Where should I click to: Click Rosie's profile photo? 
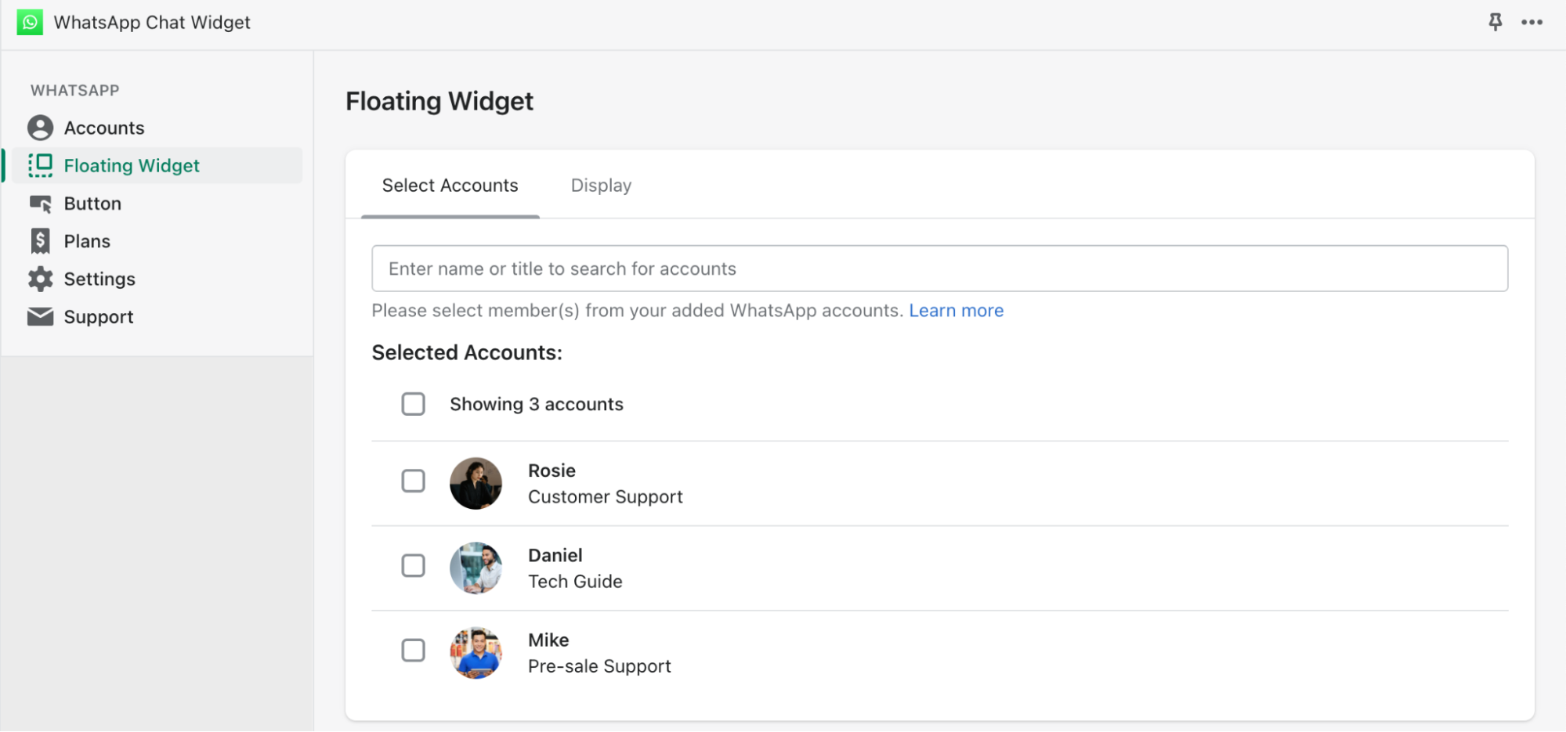476,483
